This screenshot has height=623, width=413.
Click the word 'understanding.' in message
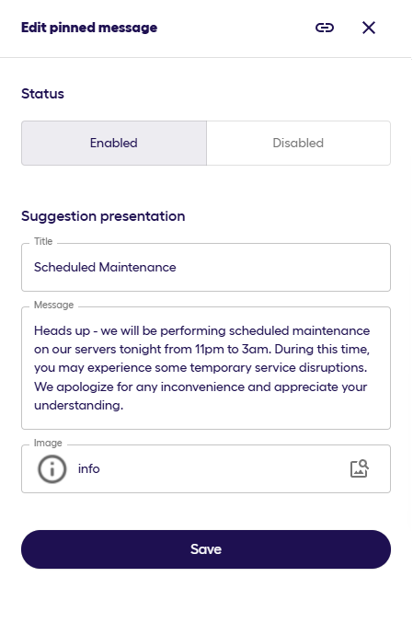click(x=78, y=405)
